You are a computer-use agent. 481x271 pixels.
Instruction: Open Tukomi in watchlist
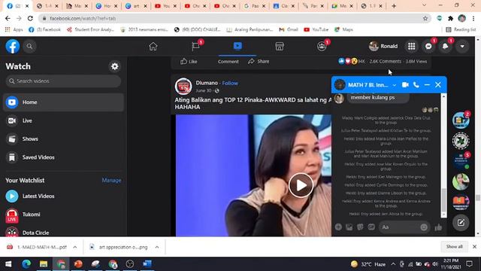point(63,215)
